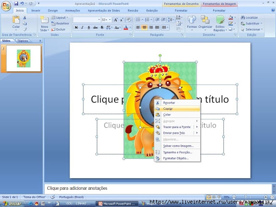Align text left
Viewport: 276px width, 207px height.
click(x=138, y=27)
